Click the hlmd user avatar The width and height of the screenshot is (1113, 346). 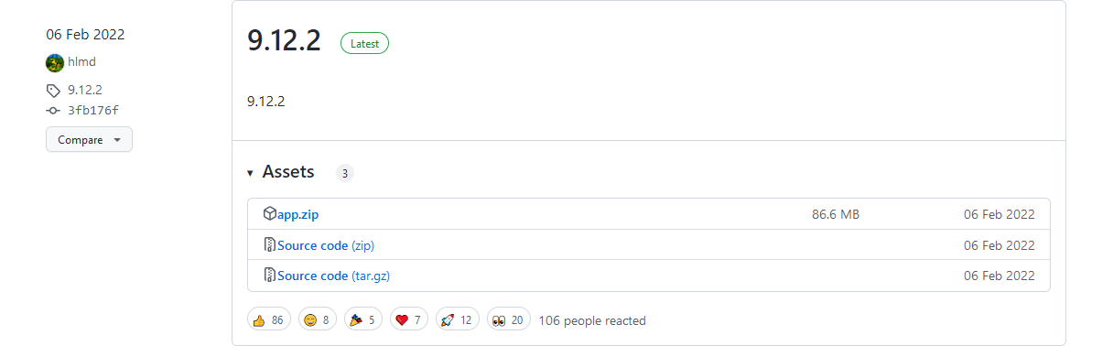coord(55,63)
